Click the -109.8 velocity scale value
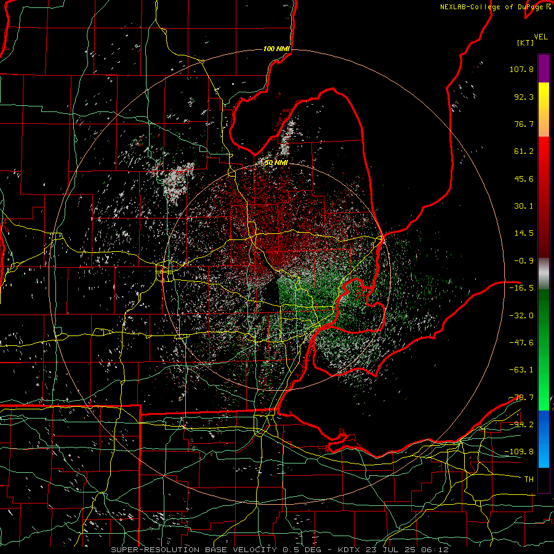Viewport: 554px width, 554px height. [x=519, y=452]
